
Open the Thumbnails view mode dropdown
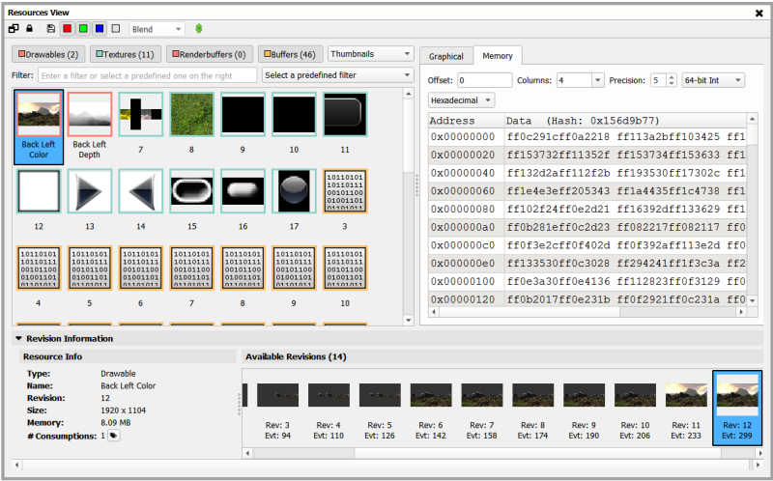click(370, 54)
